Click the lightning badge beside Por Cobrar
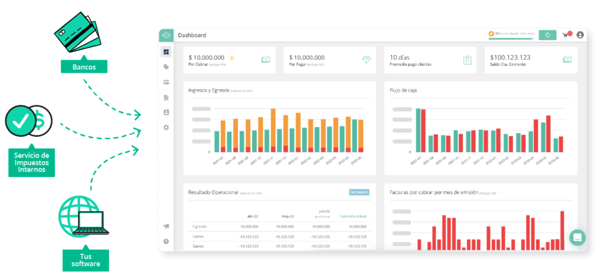 pos(231,57)
